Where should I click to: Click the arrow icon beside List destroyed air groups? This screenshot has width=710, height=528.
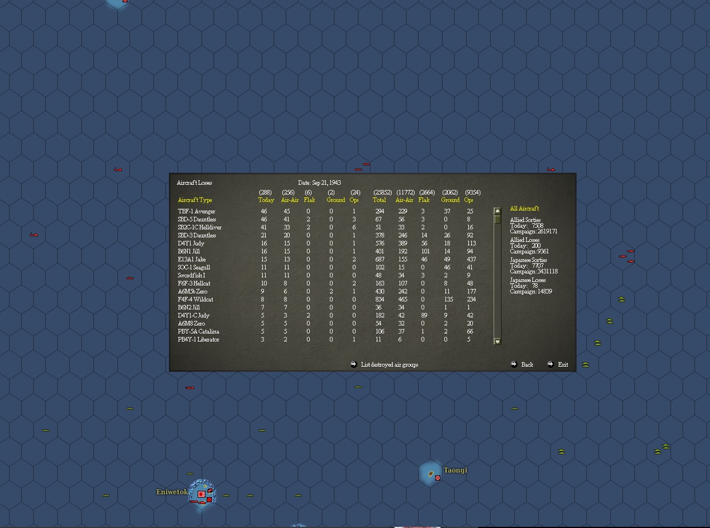(354, 364)
